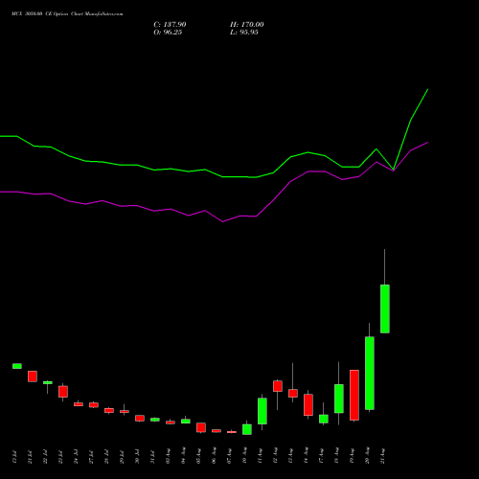Click the green candle above 18 Aug
Screen dimensions: 479x479
point(339,399)
